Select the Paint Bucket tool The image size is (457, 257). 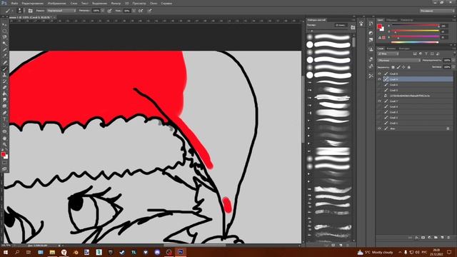5,94
